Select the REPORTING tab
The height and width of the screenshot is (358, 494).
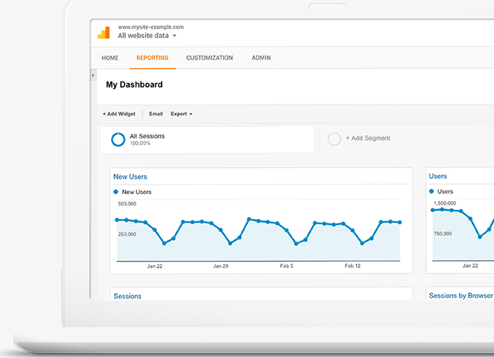153,58
